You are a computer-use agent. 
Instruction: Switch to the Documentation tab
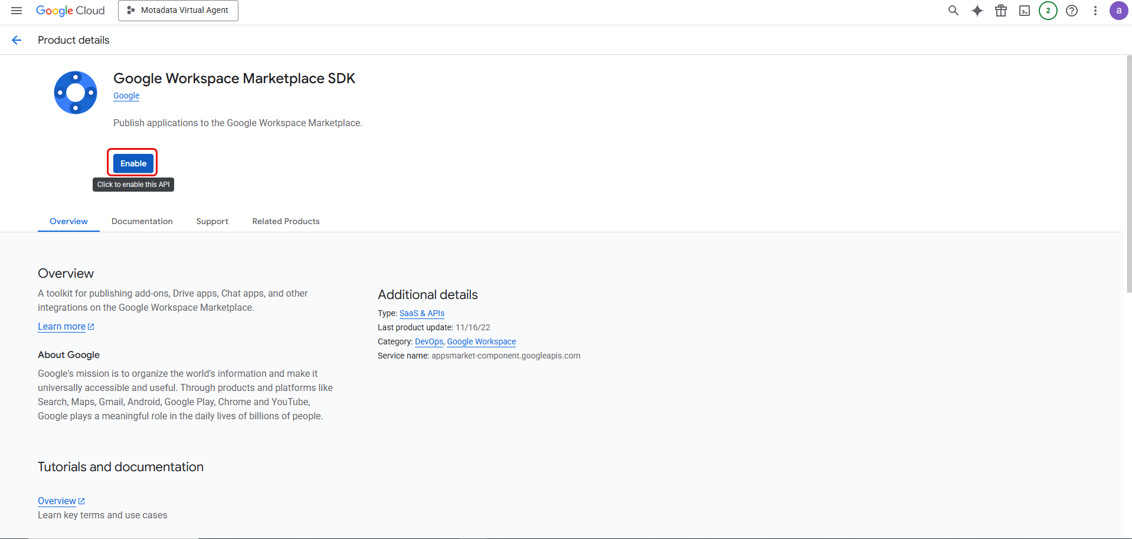tap(142, 221)
